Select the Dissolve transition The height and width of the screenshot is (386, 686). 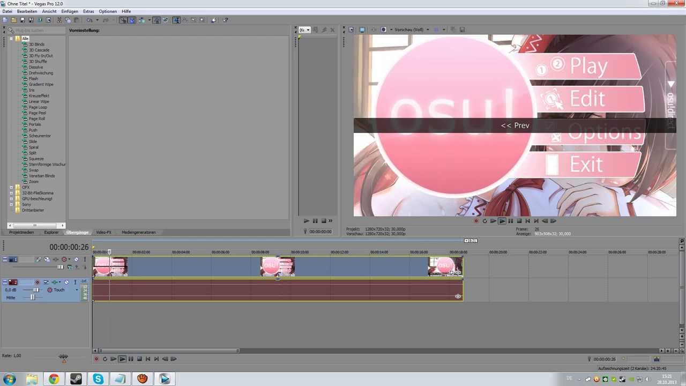tap(36, 67)
